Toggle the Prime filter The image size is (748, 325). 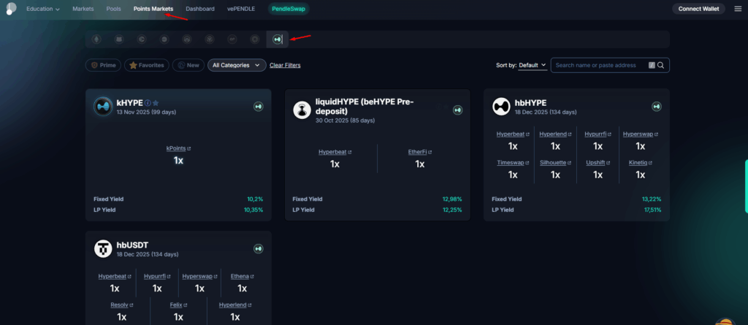(103, 66)
